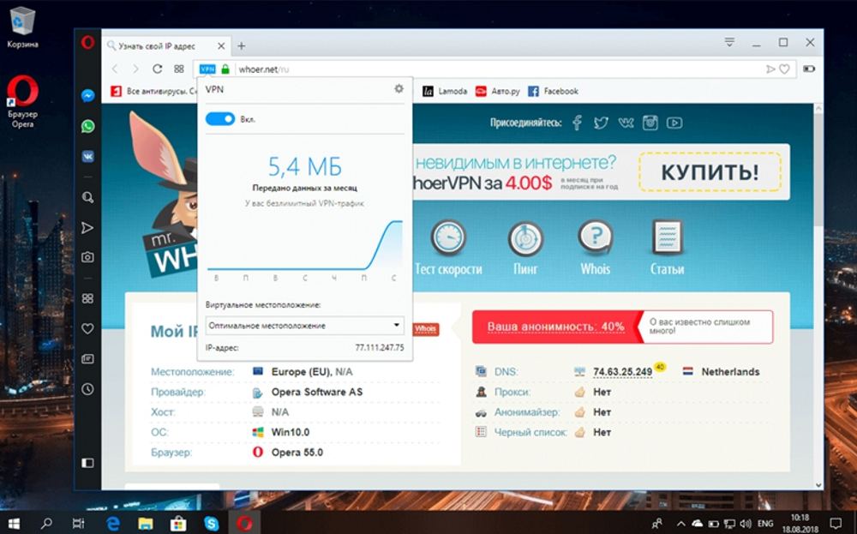Viewport: 857px width, 534px height.
Task: Open Skype from the taskbar
Action: (211, 524)
